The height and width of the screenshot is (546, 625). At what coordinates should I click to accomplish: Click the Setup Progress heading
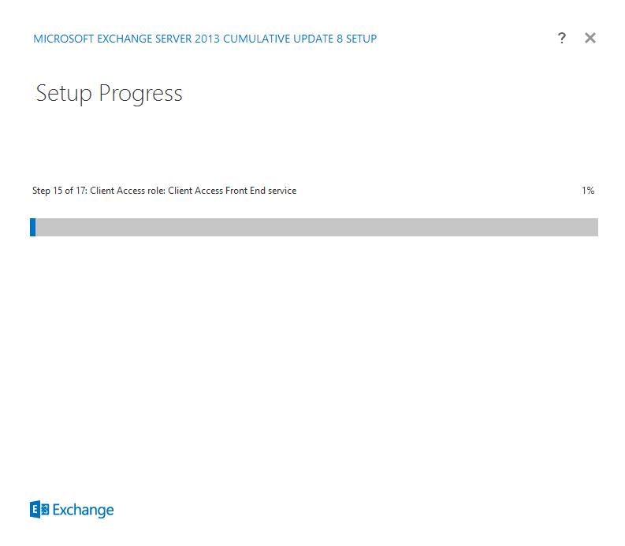110,94
